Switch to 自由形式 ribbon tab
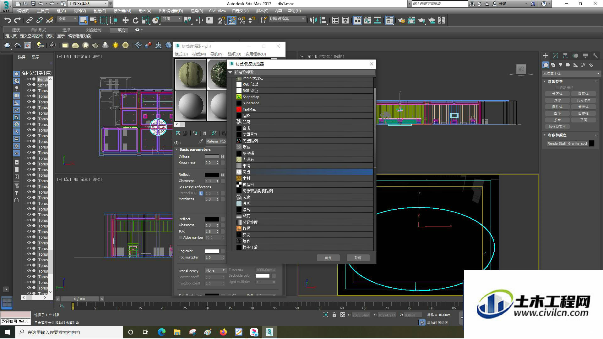Image resolution: width=603 pixels, height=339 pixels. point(38,30)
